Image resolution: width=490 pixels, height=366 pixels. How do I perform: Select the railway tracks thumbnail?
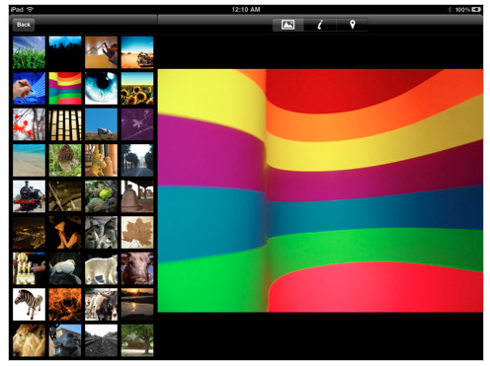(x=101, y=340)
